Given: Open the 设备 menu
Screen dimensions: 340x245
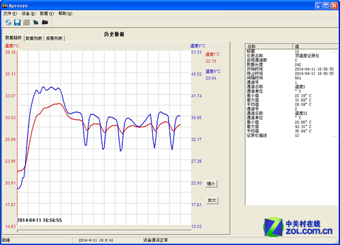Looking at the screenshot, I should tap(29, 14).
